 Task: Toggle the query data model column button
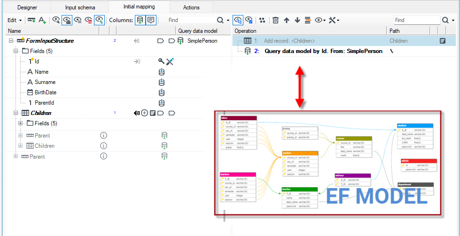[140, 20]
